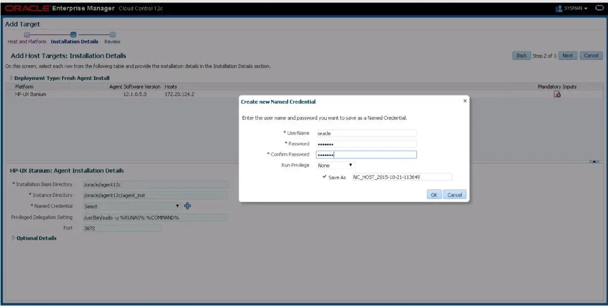608x306 pixels.
Task: Click the Next button in wizard
Action: (567, 55)
